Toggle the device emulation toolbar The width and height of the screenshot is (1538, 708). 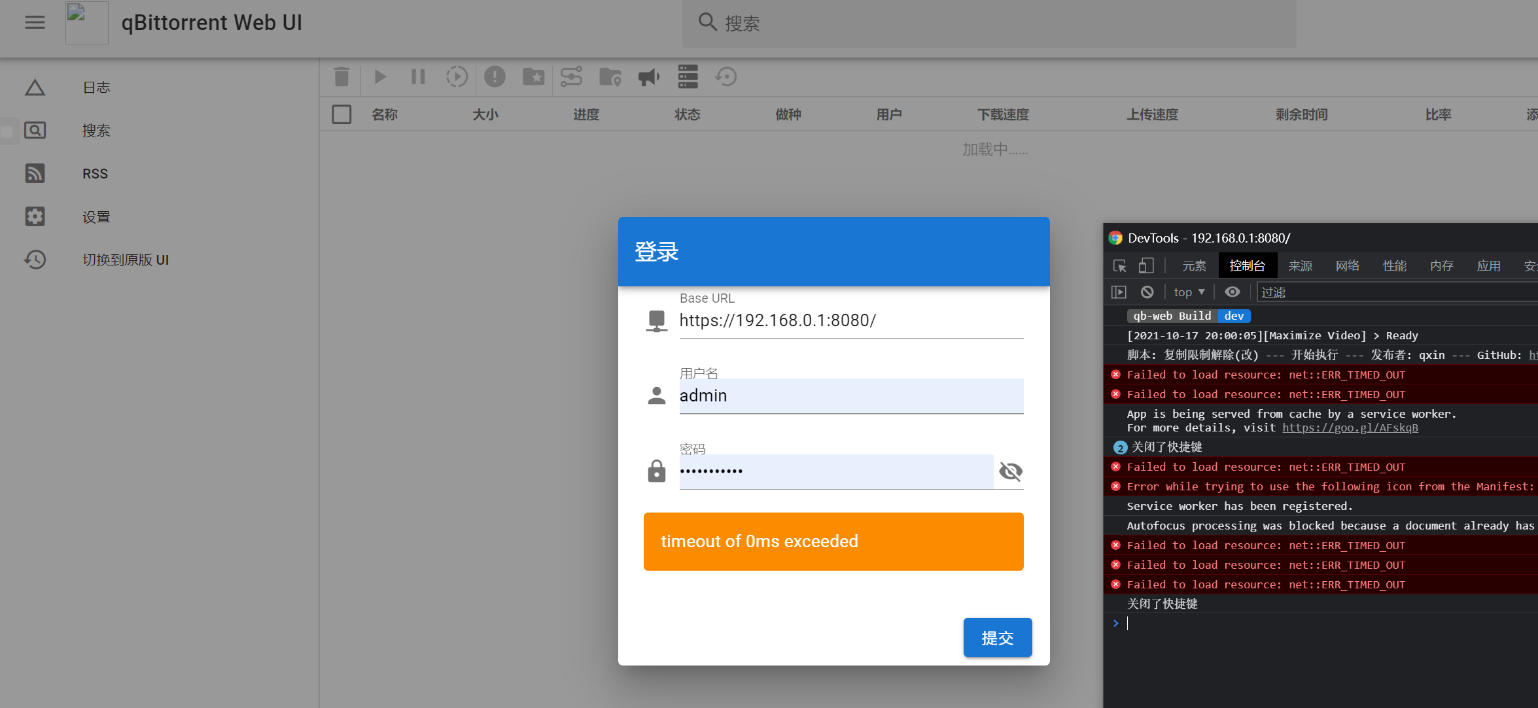(1145, 265)
